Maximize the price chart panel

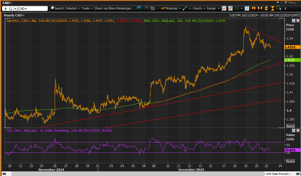294,20
